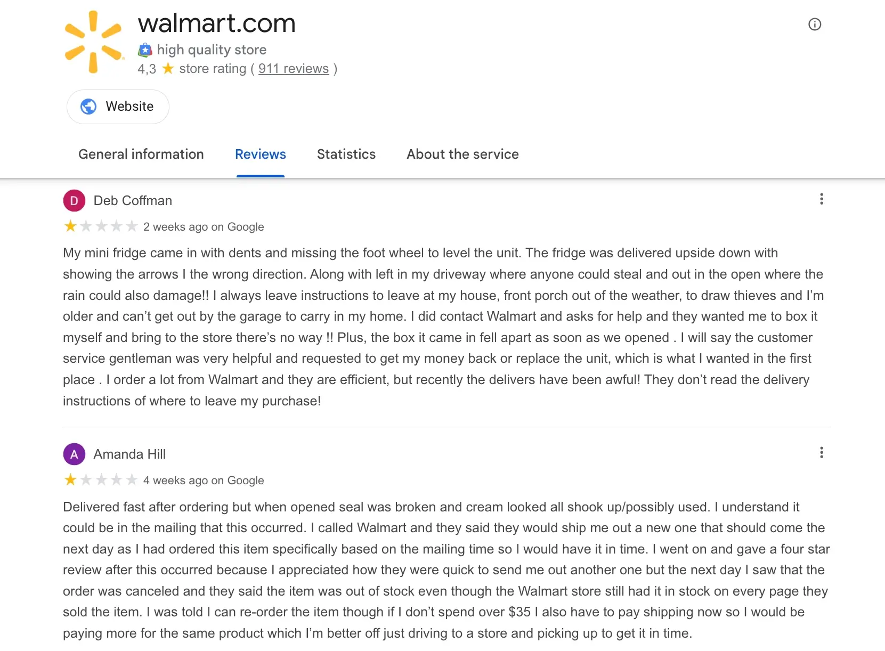Open the 911 reviews link
The width and height of the screenshot is (885, 651).
(x=294, y=69)
